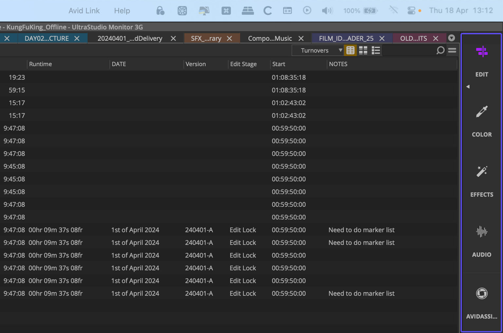Switch bin to Frame view
503x333 pixels.
pyautogui.click(x=363, y=50)
